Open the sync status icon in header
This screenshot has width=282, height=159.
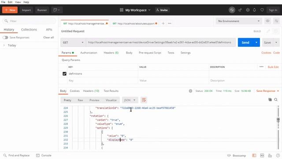pyautogui.click(x=232, y=10)
